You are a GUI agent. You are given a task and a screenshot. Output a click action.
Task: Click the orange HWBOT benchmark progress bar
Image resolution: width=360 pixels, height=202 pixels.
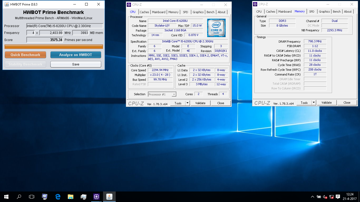click(54, 47)
